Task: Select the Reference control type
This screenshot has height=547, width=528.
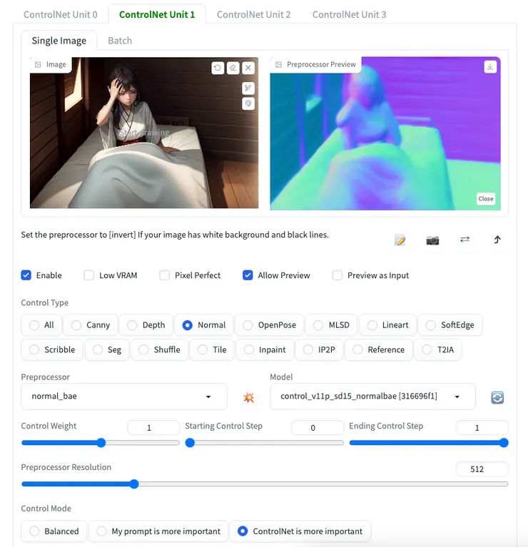Action: [x=379, y=349]
